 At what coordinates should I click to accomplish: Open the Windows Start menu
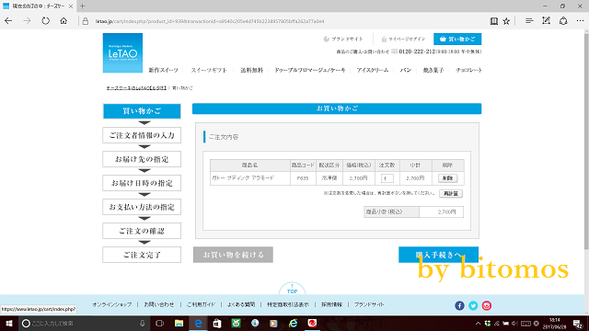[x=9, y=323]
